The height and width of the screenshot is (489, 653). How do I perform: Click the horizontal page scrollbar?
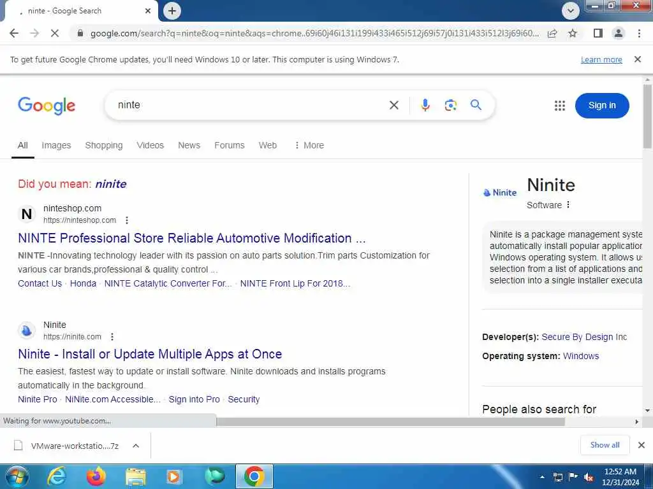[x=390, y=422]
